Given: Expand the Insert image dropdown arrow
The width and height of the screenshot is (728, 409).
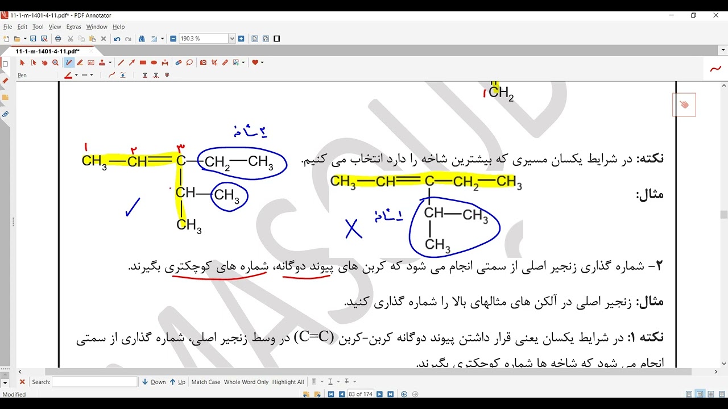Looking at the screenshot, I should pyautogui.click(x=243, y=62).
